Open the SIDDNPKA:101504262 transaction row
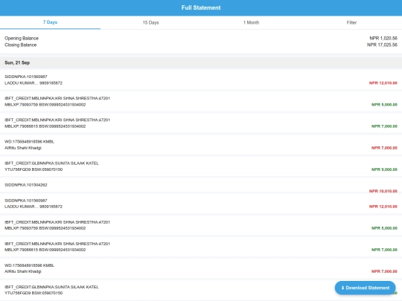 pos(201,185)
